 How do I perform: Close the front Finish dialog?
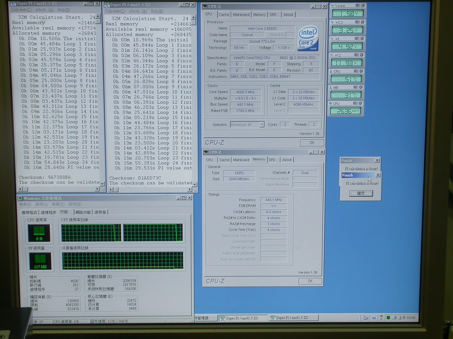click(x=378, y=175)
